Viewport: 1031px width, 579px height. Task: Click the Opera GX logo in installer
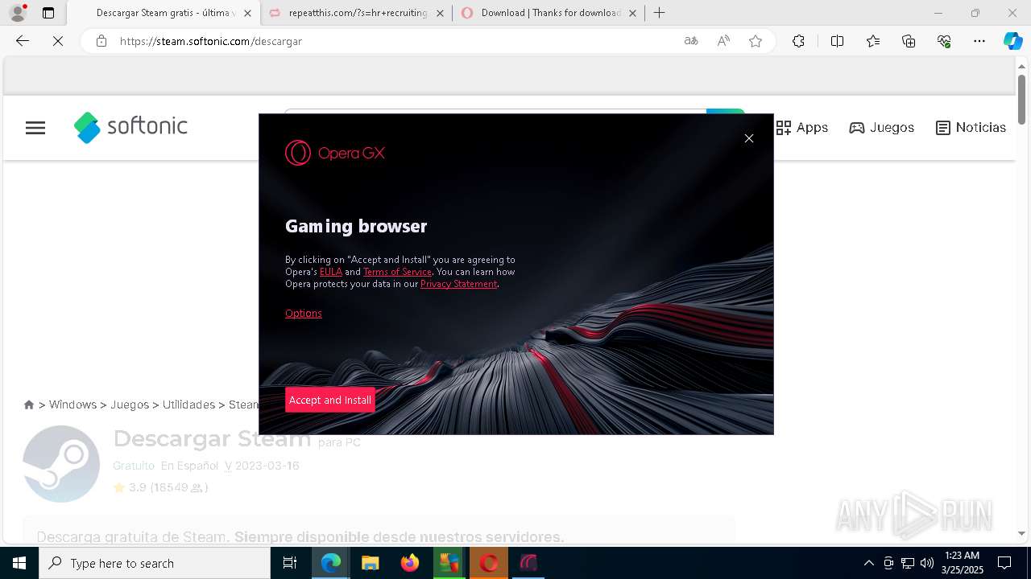(x=335, y=153)
